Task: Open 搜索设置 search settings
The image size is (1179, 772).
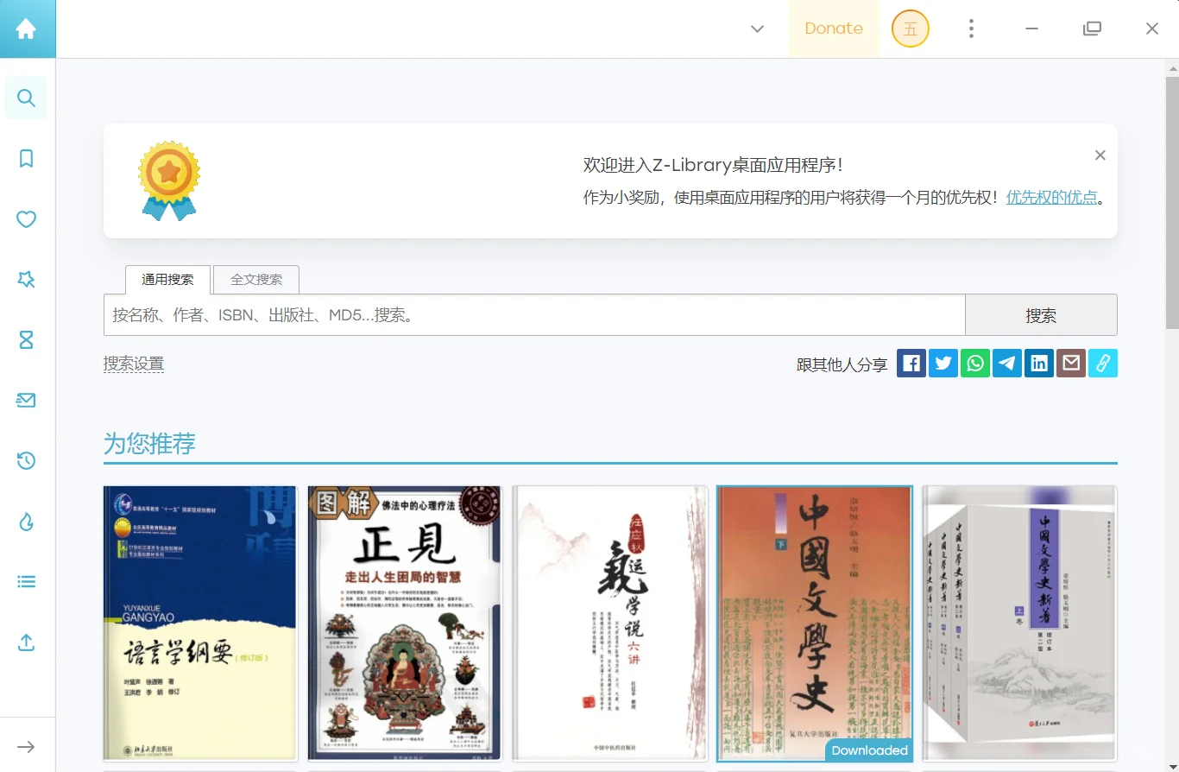Action: [x=134, y=364]
